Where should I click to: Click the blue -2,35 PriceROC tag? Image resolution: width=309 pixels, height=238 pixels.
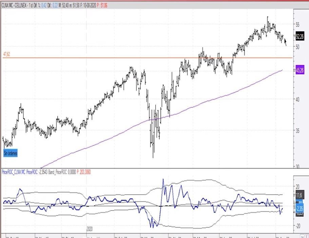(x=300, y=208)
